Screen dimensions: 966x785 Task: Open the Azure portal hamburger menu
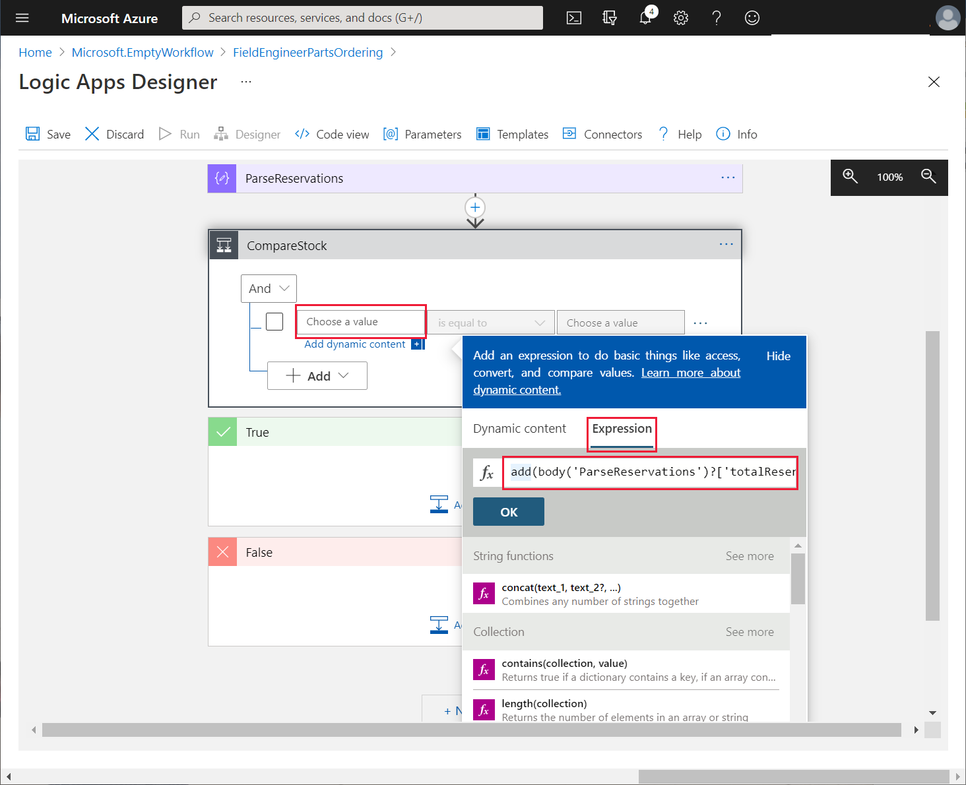click(x=22, y=18)
